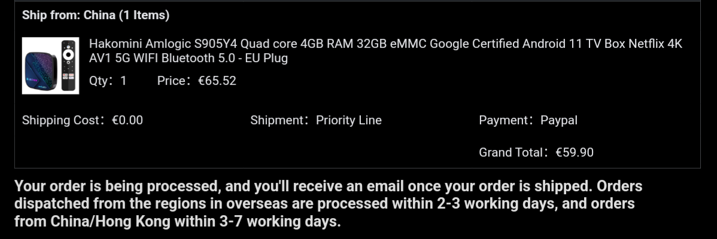Open the Hakomini TV box product thumbnail

pos(50,66)
